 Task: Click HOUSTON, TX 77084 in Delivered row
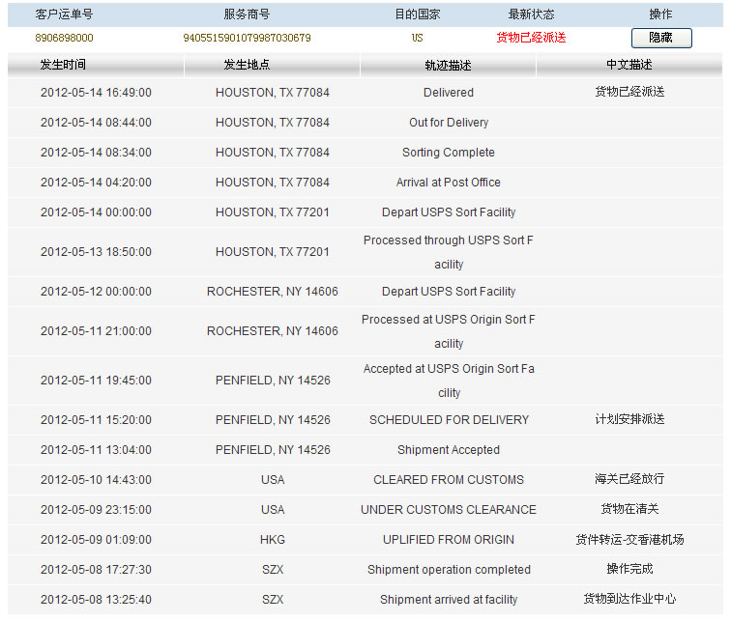pos(273,93)
